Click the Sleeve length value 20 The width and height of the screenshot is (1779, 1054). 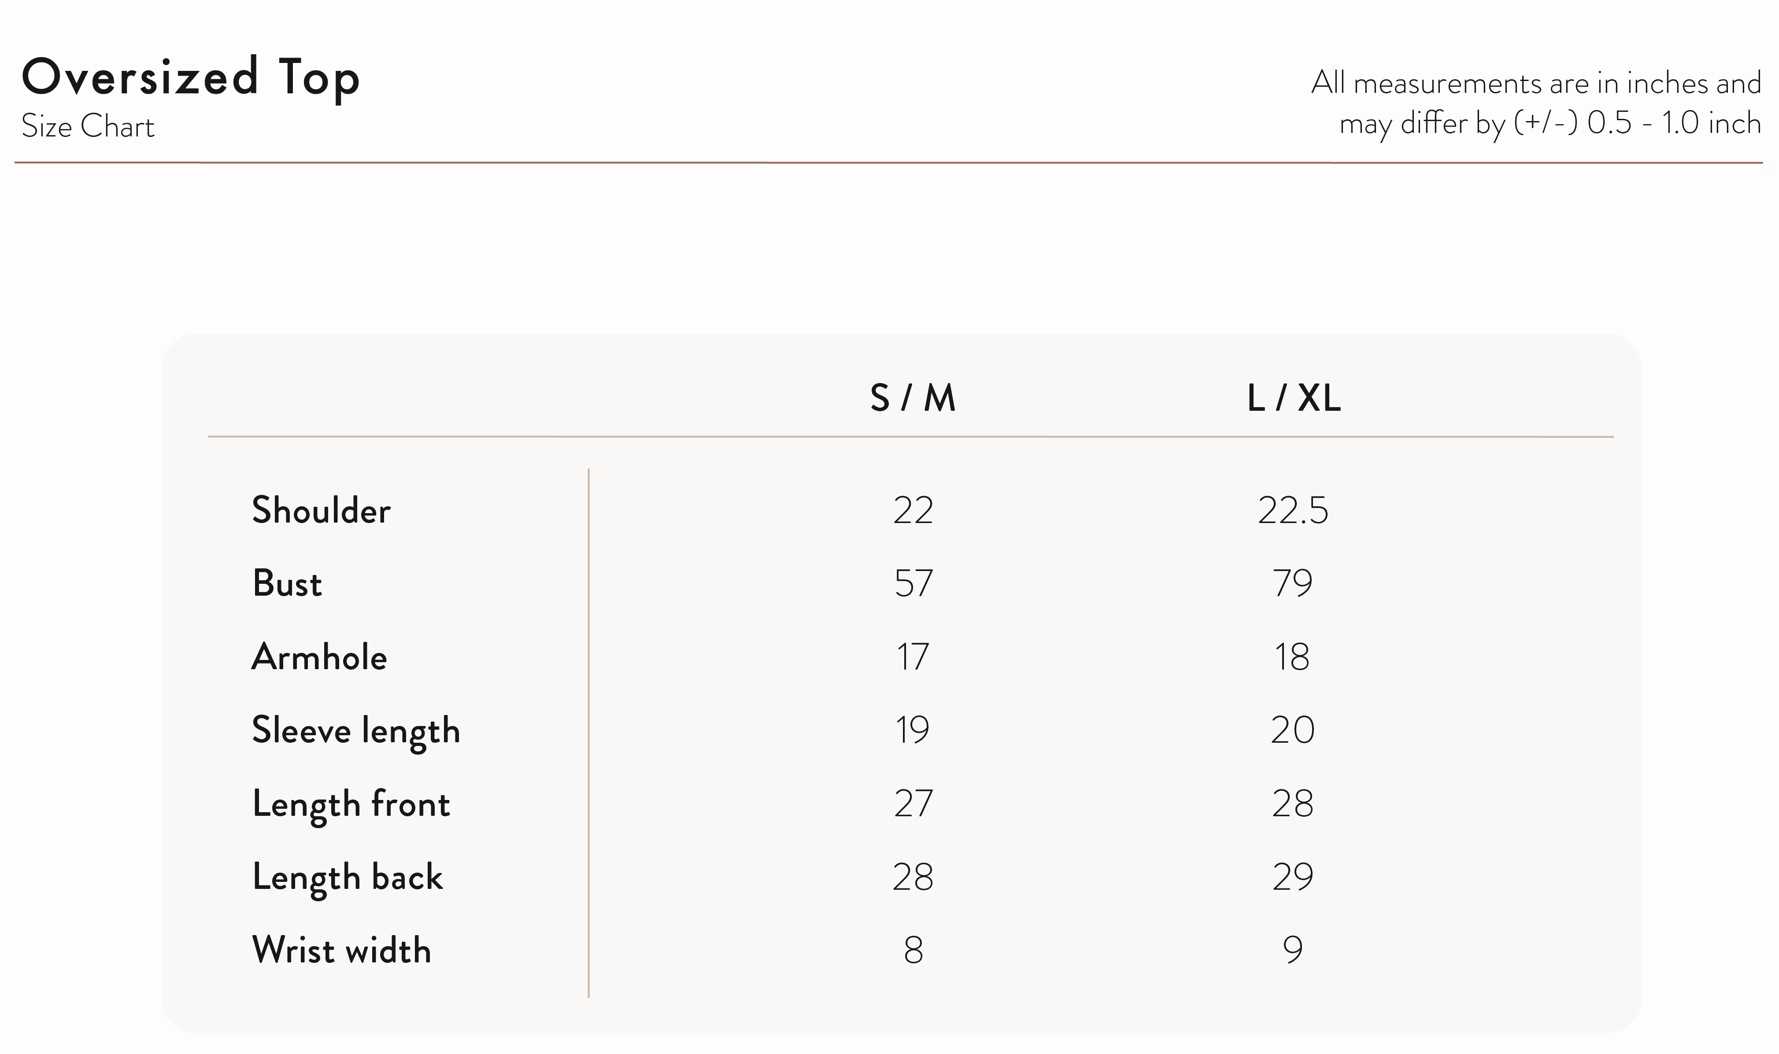pyautogui.click(x=1293, y=730)
